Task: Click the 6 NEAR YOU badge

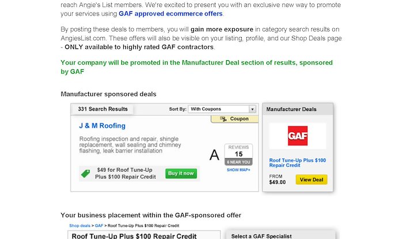Action: pos(238,162)
